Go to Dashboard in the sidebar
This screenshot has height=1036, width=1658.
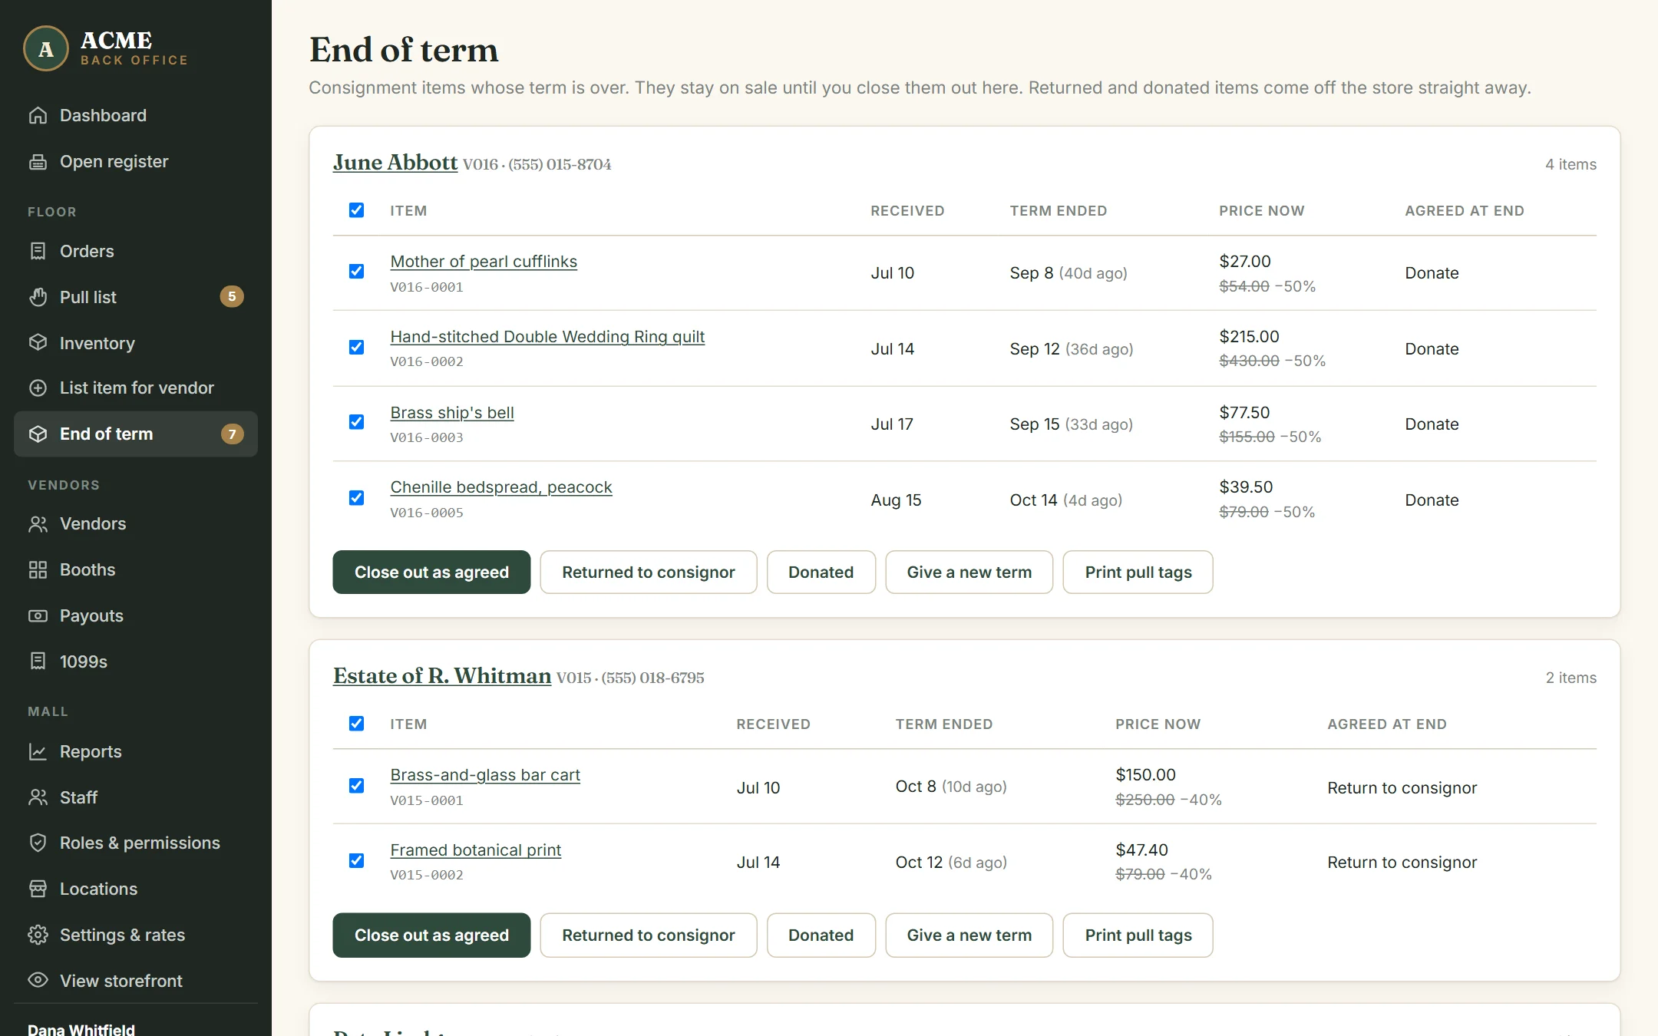pyautogui.click(x=135, y=115)
